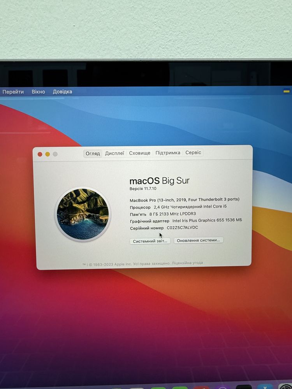Click the Ukrainian flag input source icon
This screenshot has width=292, height=389.
point(287,91)
